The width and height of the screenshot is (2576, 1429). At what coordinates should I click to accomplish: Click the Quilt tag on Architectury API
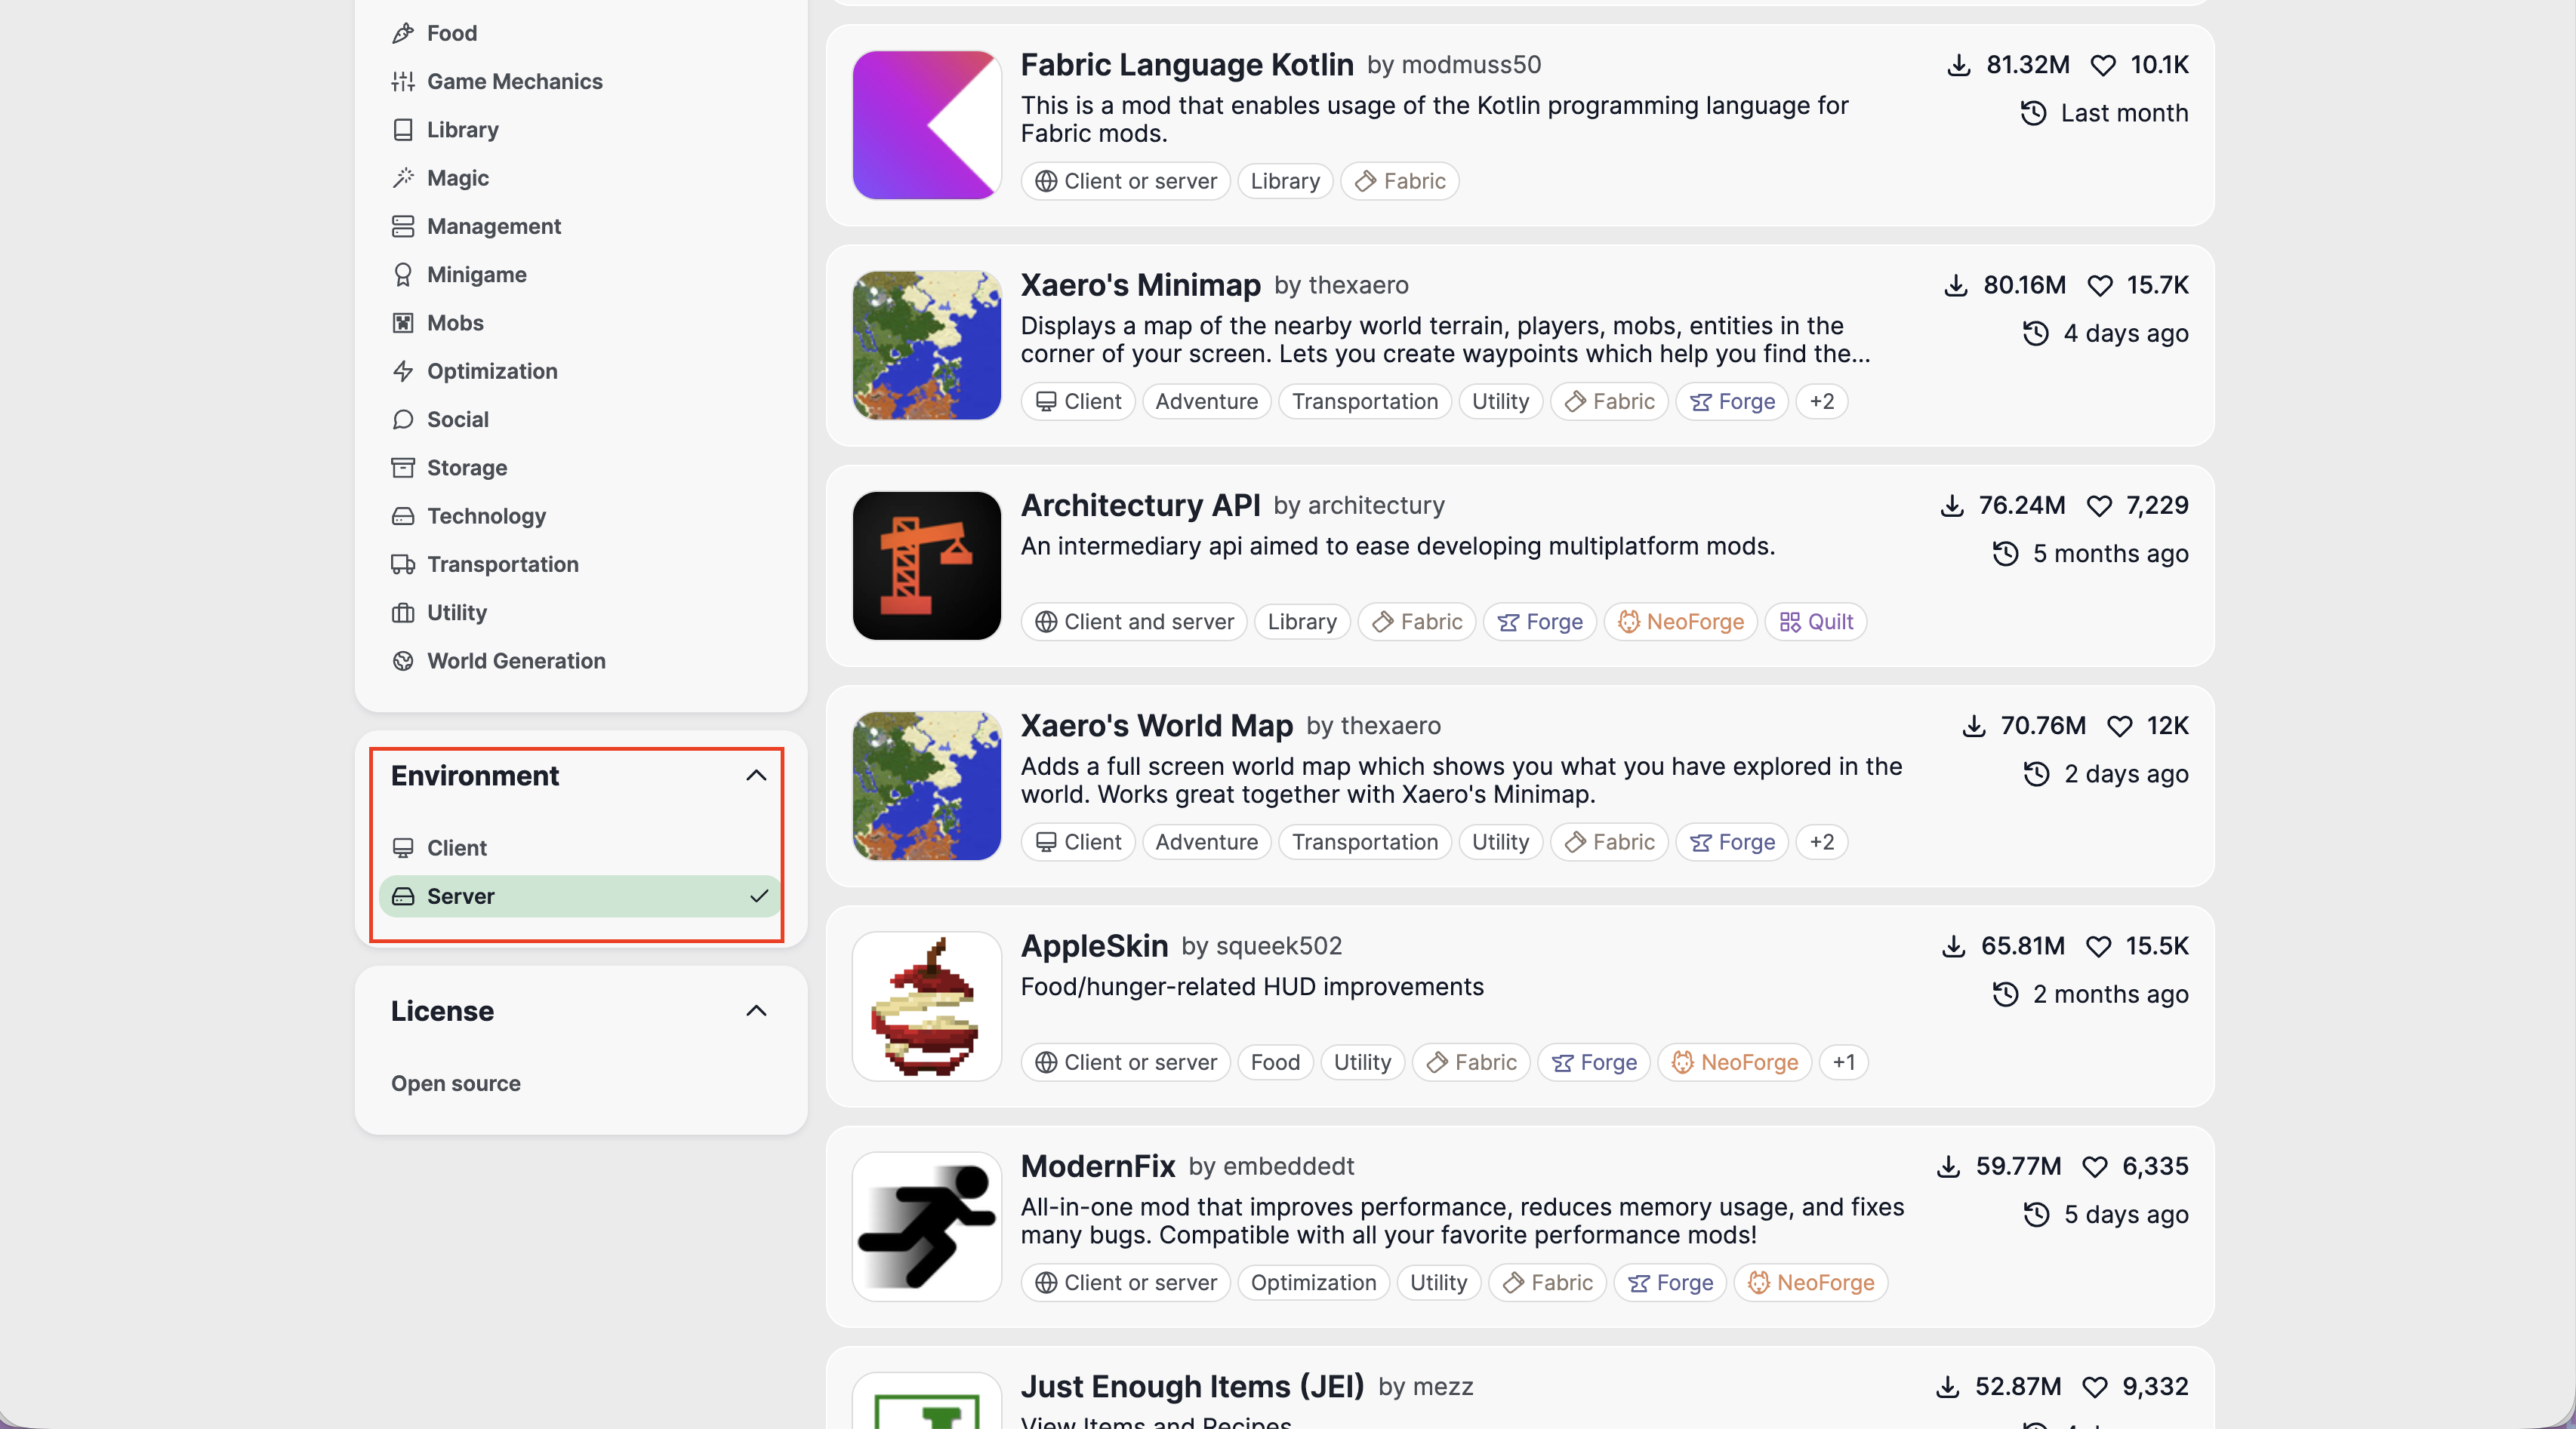tap(1816, 622)
